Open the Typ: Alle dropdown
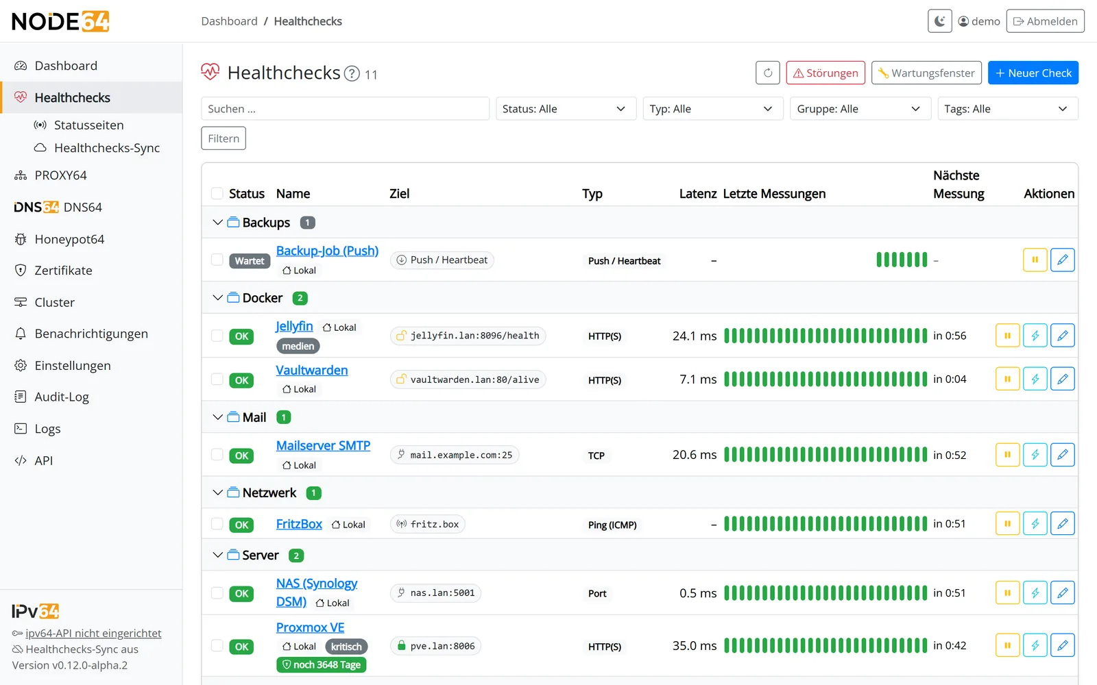Viewport: 1097px width, 685px height. click(x=713, y=109)
